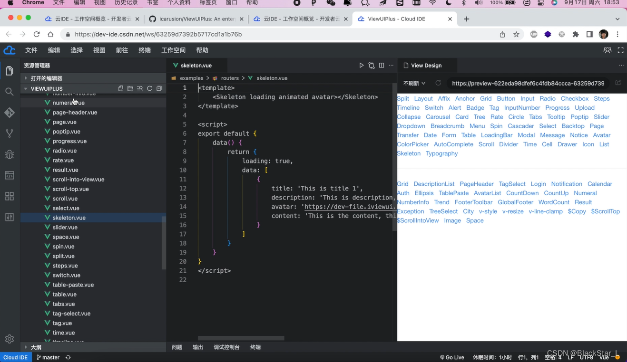
Task: Open the 工作空间 menu in the IDE
Action: (173, 50)
